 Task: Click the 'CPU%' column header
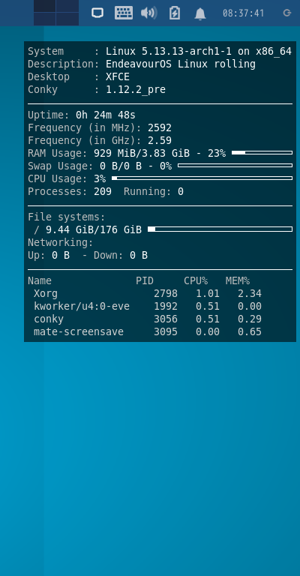click(x=196, y=281)
